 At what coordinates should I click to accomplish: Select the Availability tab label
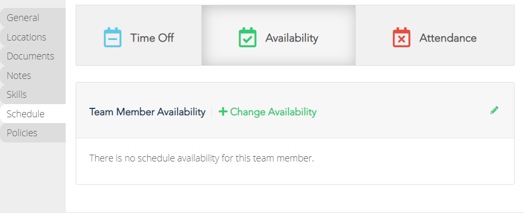[x=292, y=38]
